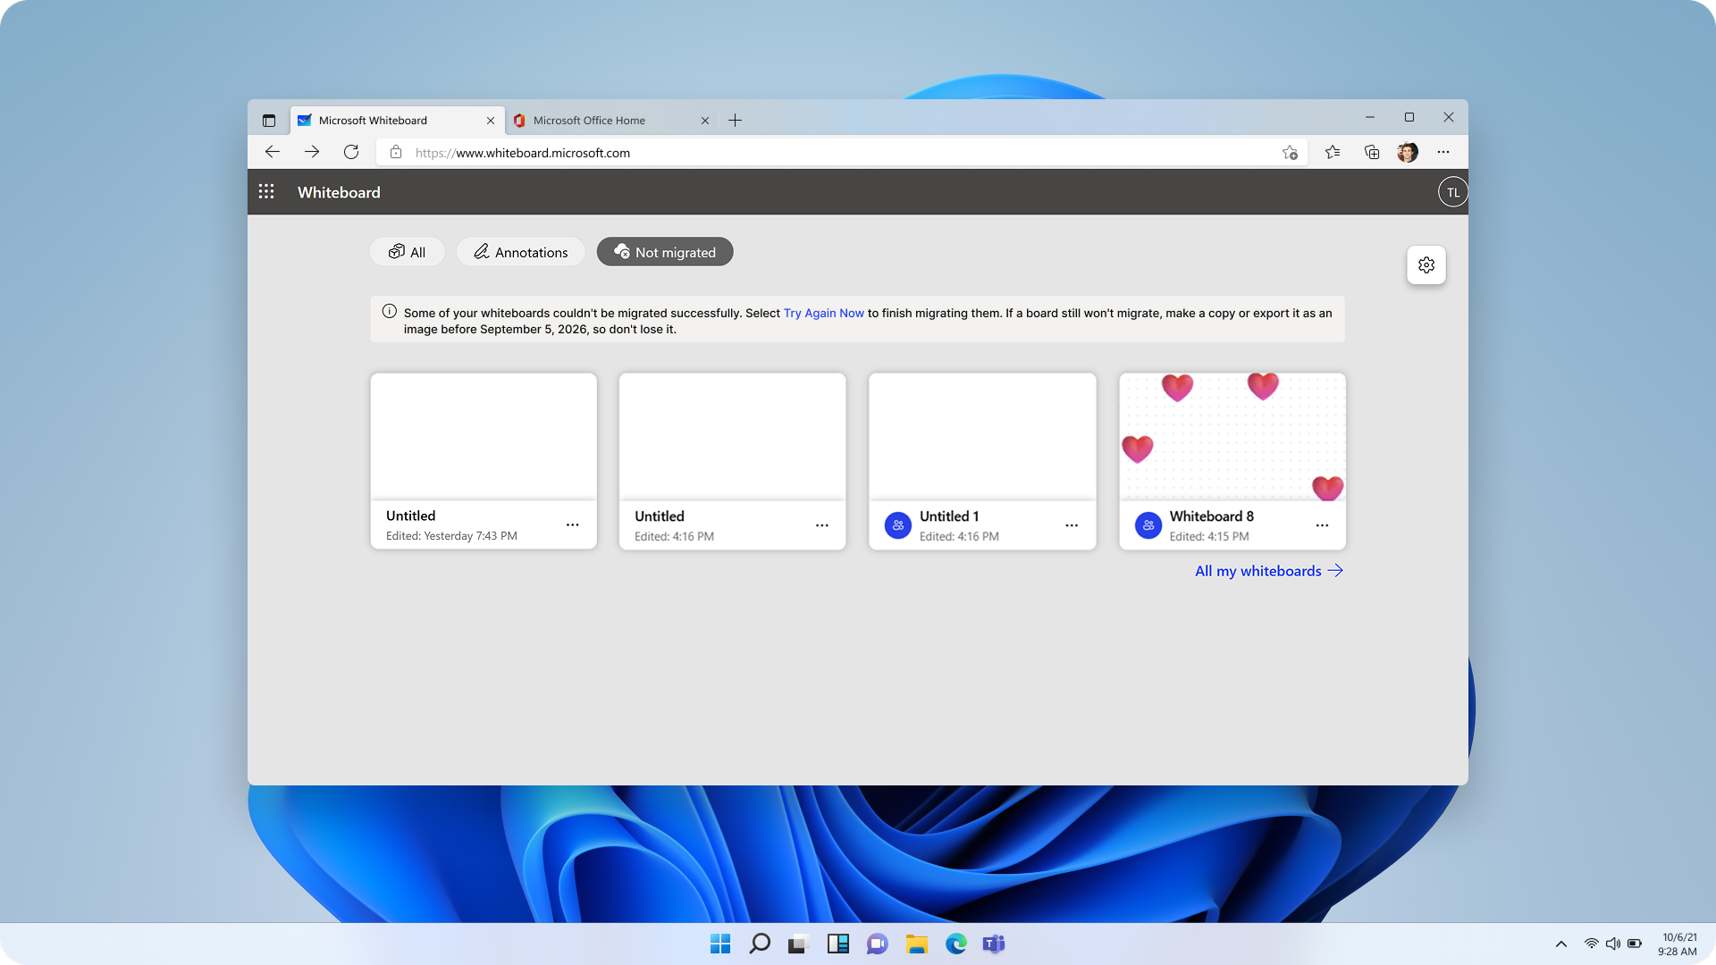Image resolution: width=1716 pixels, height=965 pixels.
Task: Click the address bar URL field
Action: pos(840,153)
